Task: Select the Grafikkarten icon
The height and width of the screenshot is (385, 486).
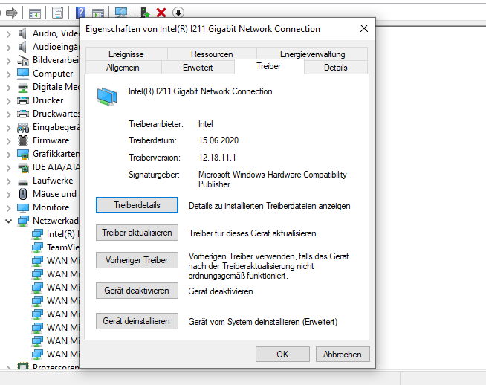Action: 23,154
